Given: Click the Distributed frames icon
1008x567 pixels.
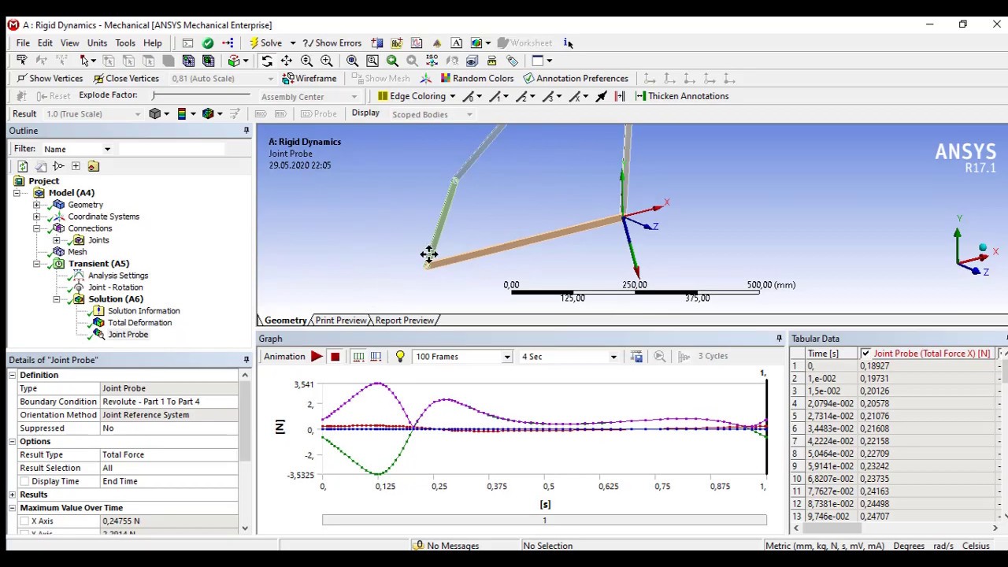Looking at the screenshot, I should [x=358, y=357].
